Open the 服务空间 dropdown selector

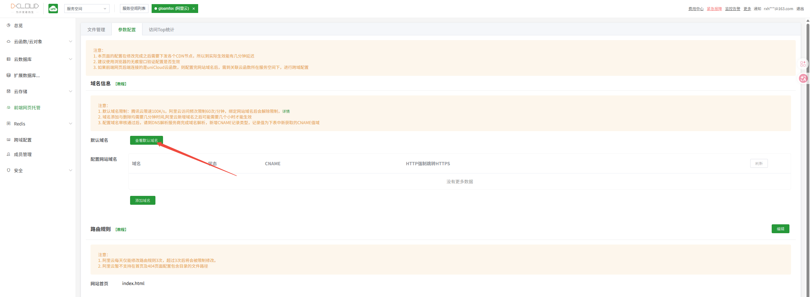pos(86,9)
